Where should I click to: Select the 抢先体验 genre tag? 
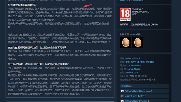point(150,62)
